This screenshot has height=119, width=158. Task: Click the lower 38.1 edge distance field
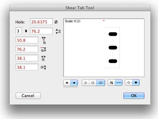coord(27,67)
